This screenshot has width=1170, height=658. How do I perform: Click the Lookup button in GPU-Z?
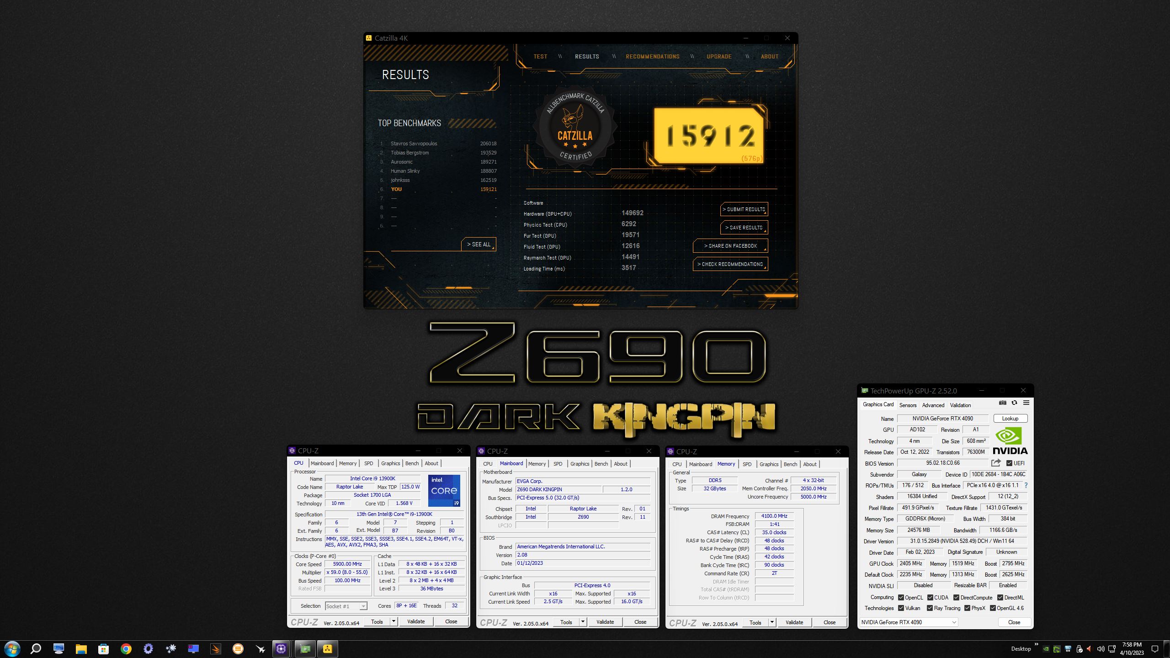pos(1010,418)
